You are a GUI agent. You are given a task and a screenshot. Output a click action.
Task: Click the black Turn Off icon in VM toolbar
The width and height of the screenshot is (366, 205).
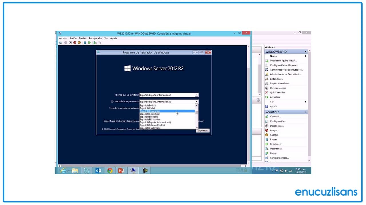(70, 43)
